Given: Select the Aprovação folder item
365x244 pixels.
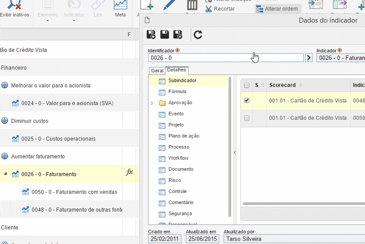Looking at the screenshot, I should pyautogui.click(x=180, y=103).
